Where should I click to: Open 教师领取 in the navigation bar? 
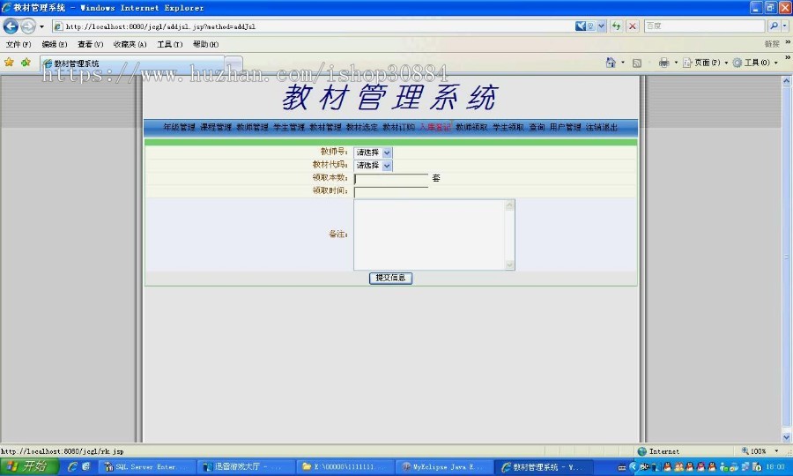[471, 128]
